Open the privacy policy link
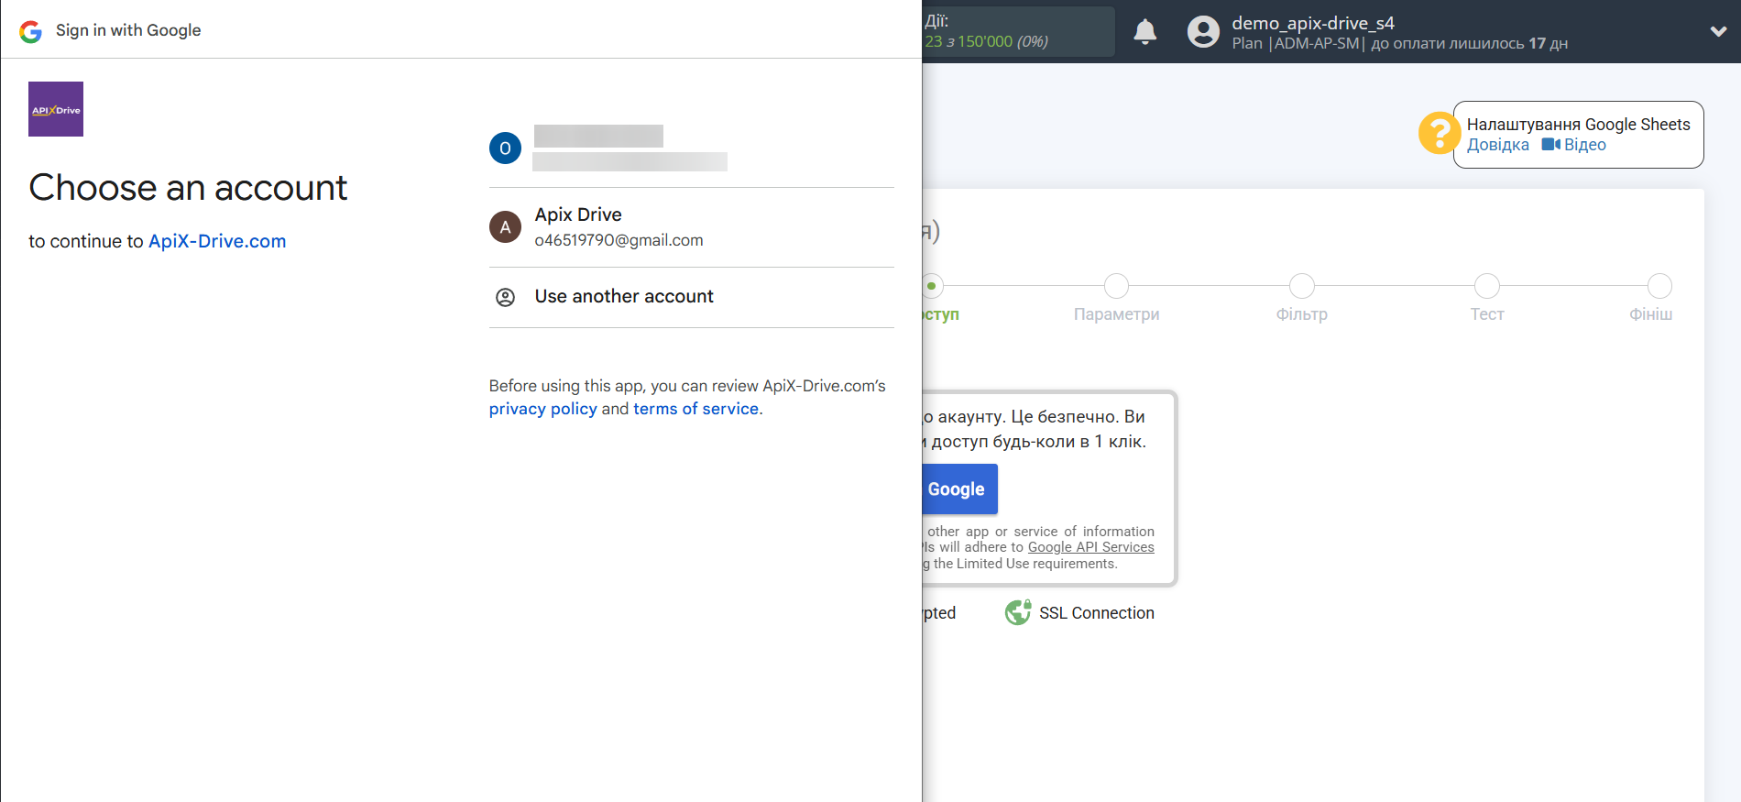Image resolution: width=1741 pixels, height=802 pixels. pyautogui.click(x=543, y=409)
